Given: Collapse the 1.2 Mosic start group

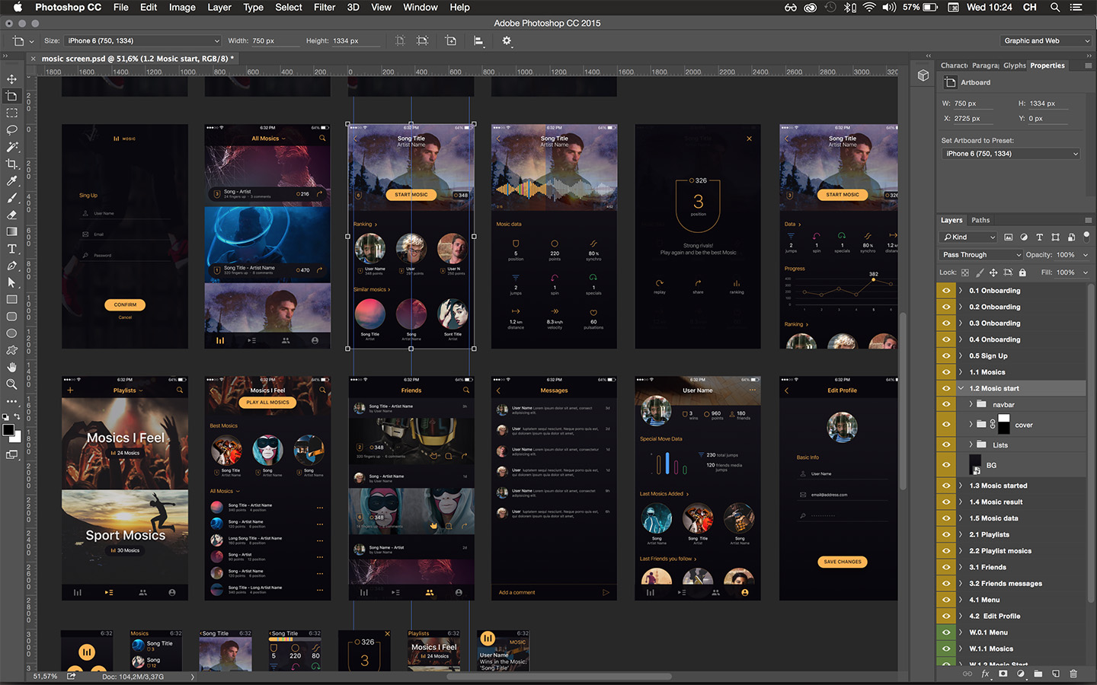Looking at the screenshot, I should tap(961, 388).
